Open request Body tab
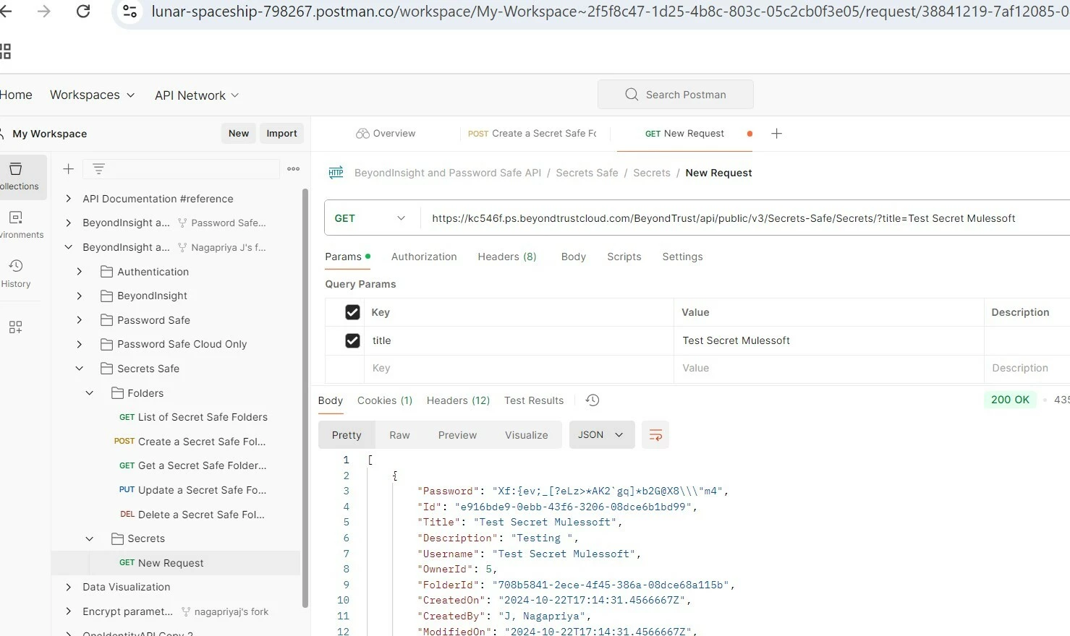This screenshot has height=636, width=1070. click(574, 257)
